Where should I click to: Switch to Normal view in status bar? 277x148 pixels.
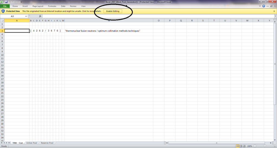point(238,146)
